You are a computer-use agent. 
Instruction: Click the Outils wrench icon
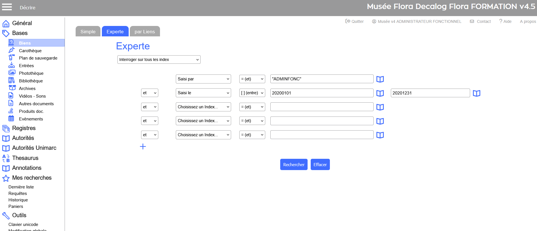tap(6, 215)
